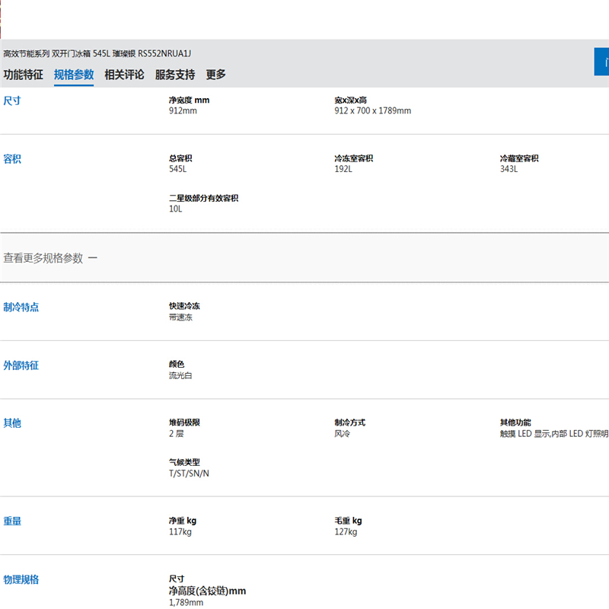Click the 冷藏室容积 label
The width and height of the screenshot is (609, 609).
point(519,158)
